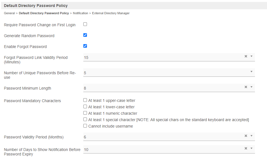Expand the Unique Passwords Before Re-use dropdown
The height and width of the screenshot is (168, 267).
click(x=251, y=72)
